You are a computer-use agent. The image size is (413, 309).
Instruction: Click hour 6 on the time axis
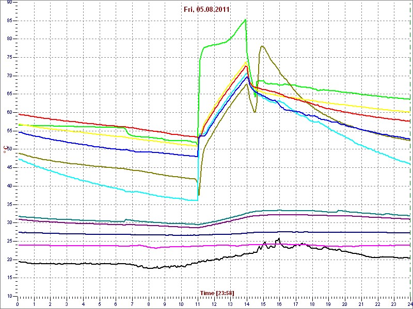(x=116, y=304)
